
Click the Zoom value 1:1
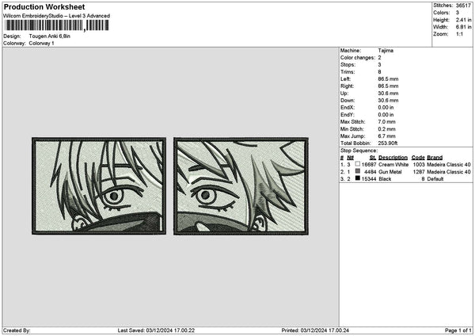pyautogui.click(x=459, y=34)
